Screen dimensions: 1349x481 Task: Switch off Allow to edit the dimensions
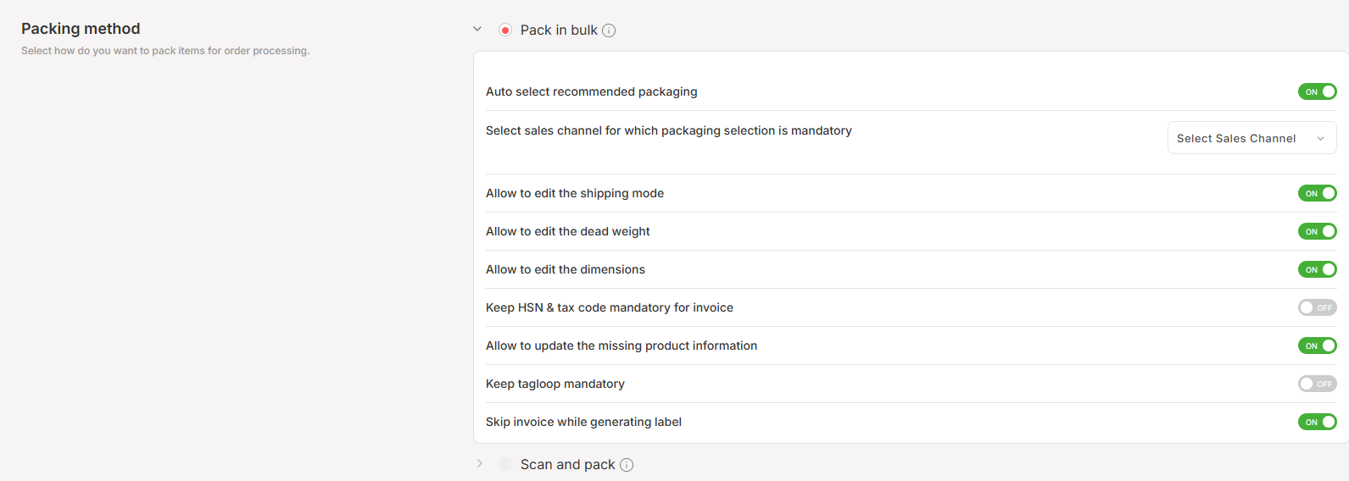[x=1317, y=269]
